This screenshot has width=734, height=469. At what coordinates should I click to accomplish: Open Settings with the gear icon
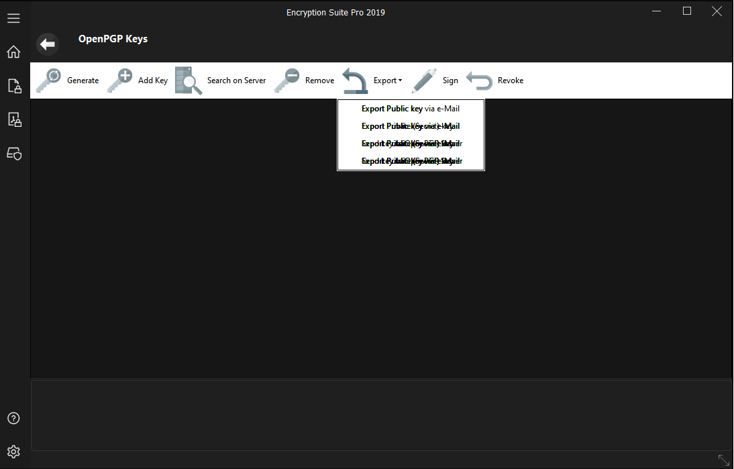tap(13, 451)
